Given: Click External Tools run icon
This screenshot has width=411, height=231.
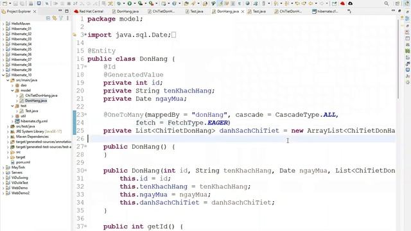Looking at the screenshot, I should pyautogui.click(x=152, y=3).
